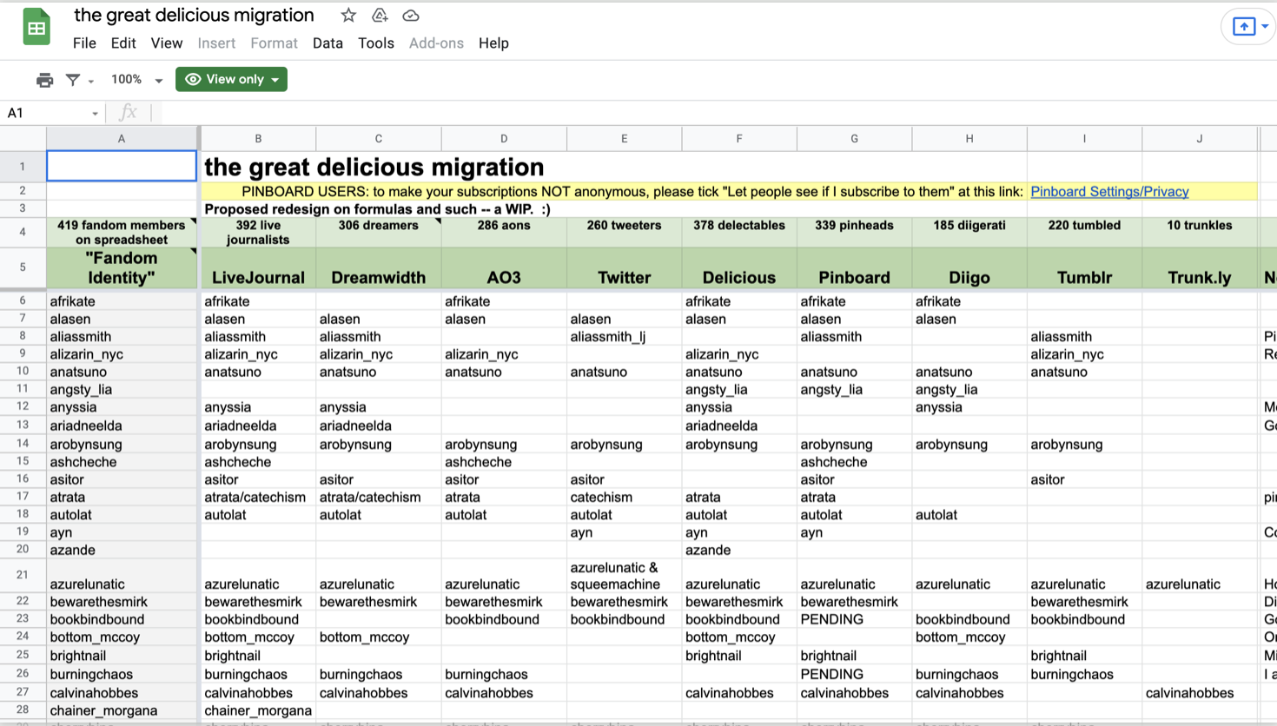This screenshot has height=726, width=1277.
Task: Click the print icon
Action: [44, 80]
